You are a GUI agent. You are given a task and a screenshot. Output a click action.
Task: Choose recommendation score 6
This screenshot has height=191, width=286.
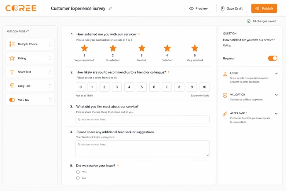(x=154, y=87)
